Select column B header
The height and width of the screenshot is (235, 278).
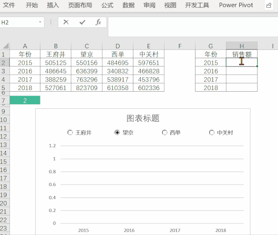click(56, 46)
